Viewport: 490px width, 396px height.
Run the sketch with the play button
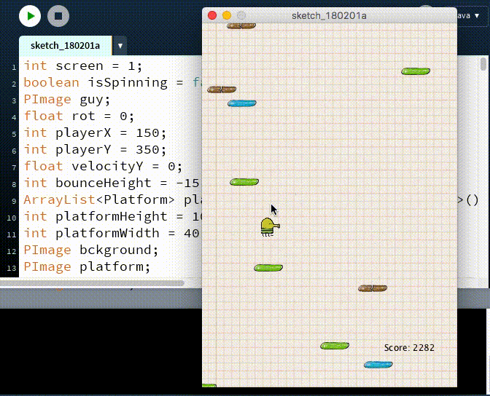pyautogui.click(x=30, y=16)
